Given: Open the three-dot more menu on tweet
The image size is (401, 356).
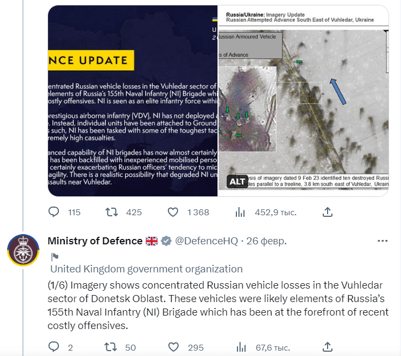Looking at the screenshot, I should (x=382, y=241).
